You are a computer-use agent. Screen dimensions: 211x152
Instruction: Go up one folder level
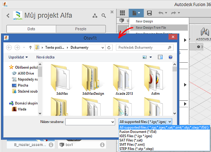(30, 47)
